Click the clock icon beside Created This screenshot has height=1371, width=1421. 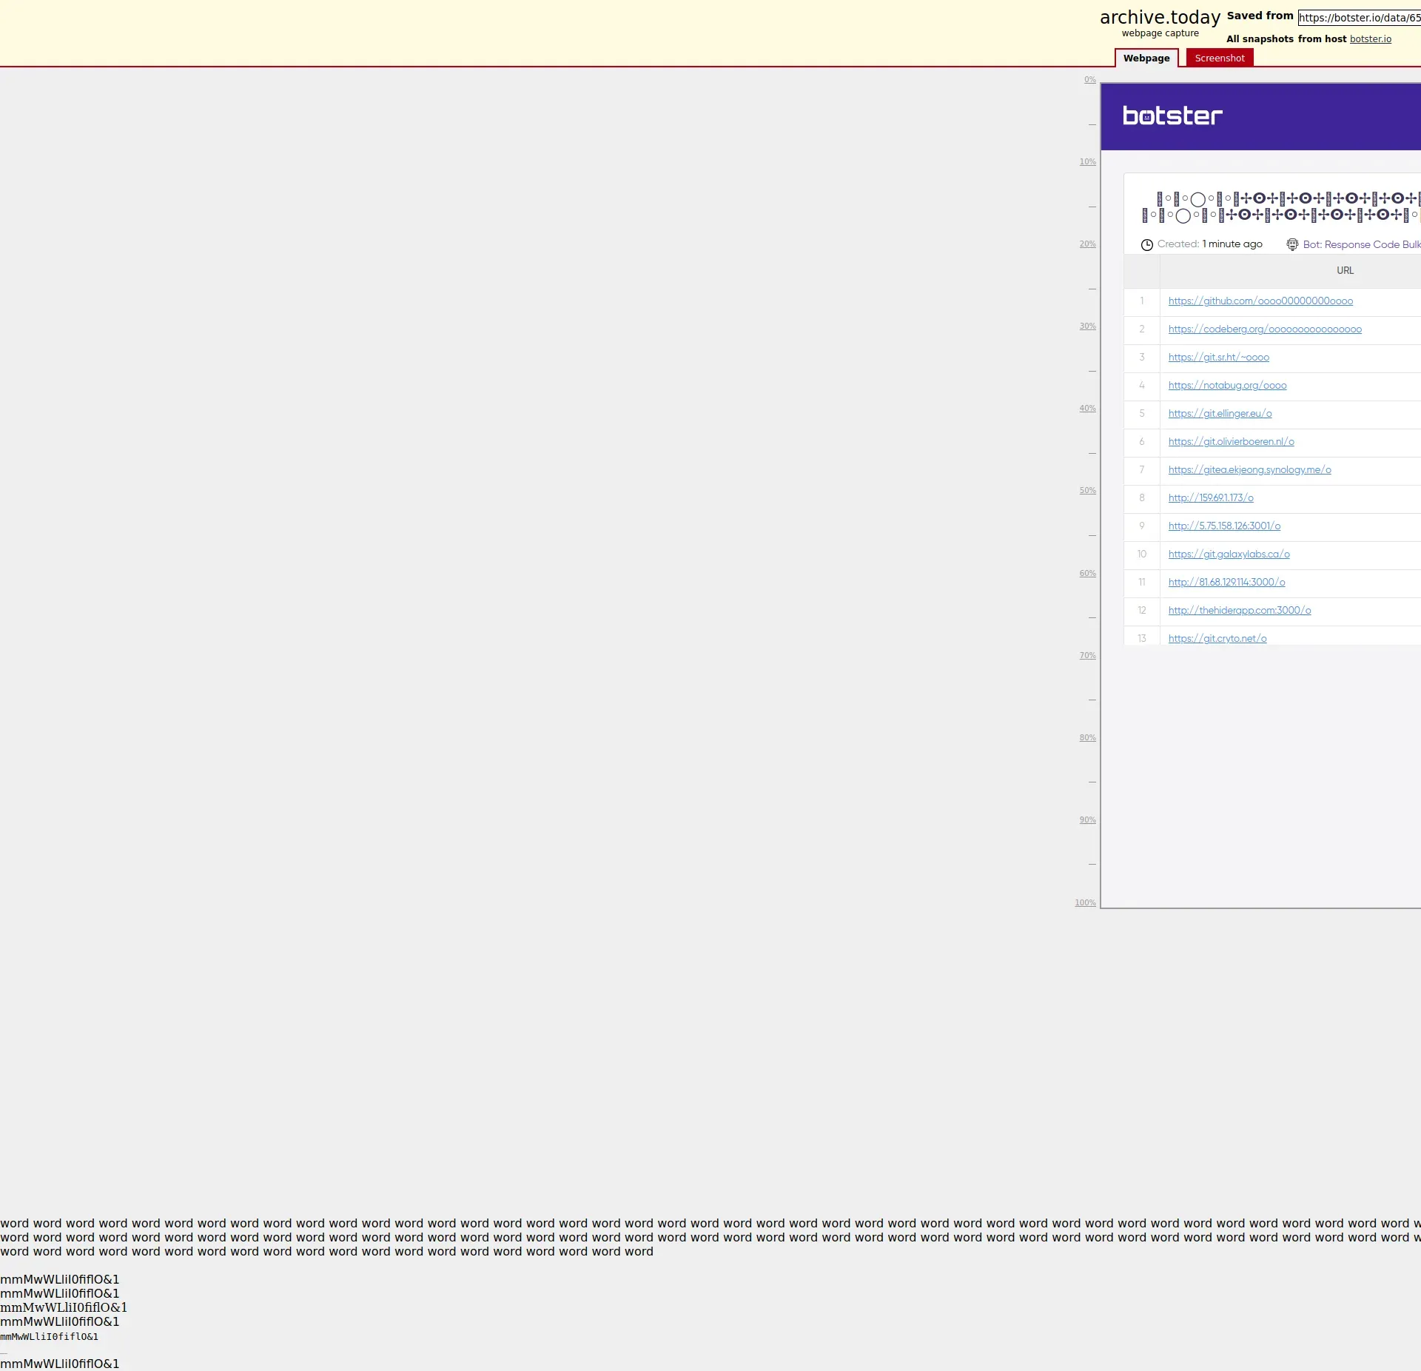point(1146,245)
